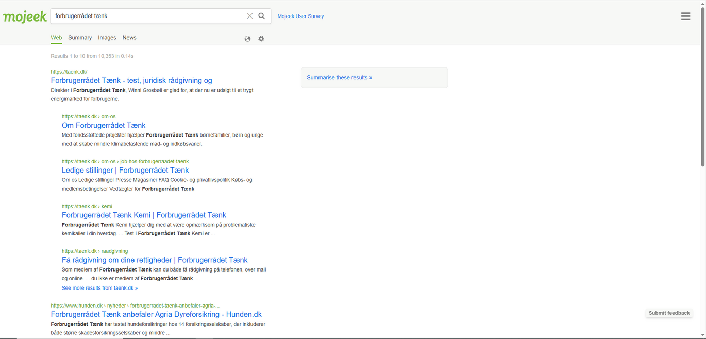Switch to the Summary tab
This screenshot has width=706, height=339.
[x=80, y=38]
